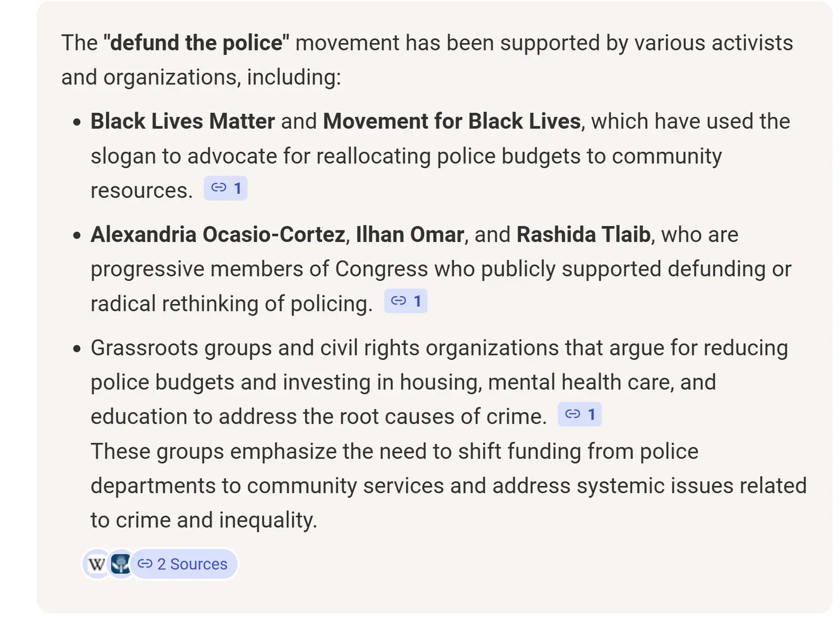Click the bullet before "Alexandria Ocasio-Cortez"
Screen dimensions: 840x629
coord(77,236)
